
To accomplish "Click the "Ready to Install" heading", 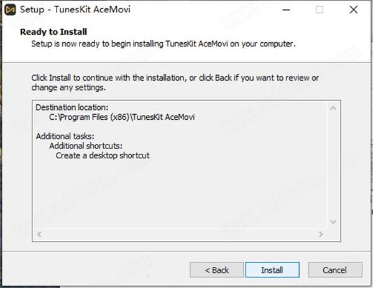I will (53, 32).
